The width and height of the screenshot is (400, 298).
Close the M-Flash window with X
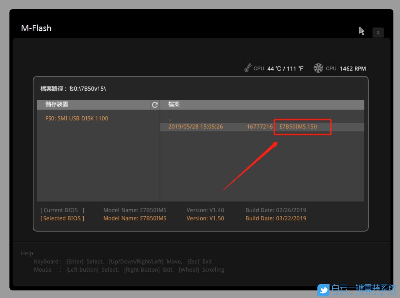(378, 33)
